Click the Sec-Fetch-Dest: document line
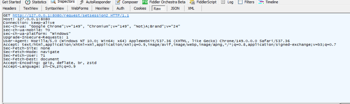 (x=31, y=59)
